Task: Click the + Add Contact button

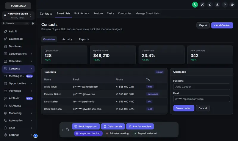Action: tap(222, 25)
